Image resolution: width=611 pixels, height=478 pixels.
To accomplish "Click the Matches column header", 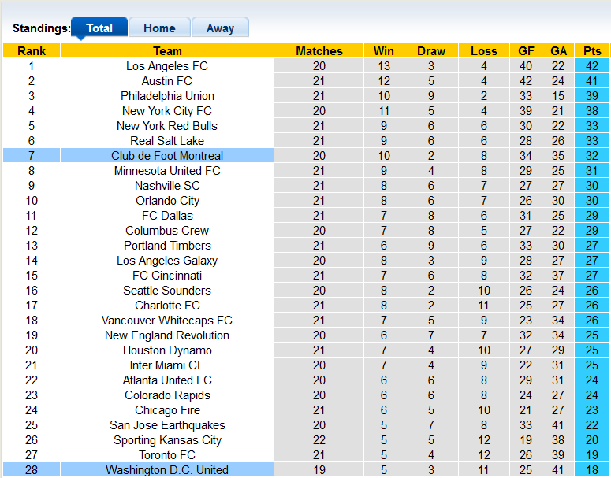I will click(319, 51).
